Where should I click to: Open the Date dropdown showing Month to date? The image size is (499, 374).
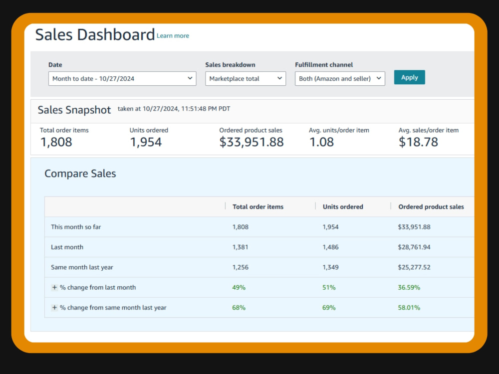pyautogui.click(x=122, y=79)
